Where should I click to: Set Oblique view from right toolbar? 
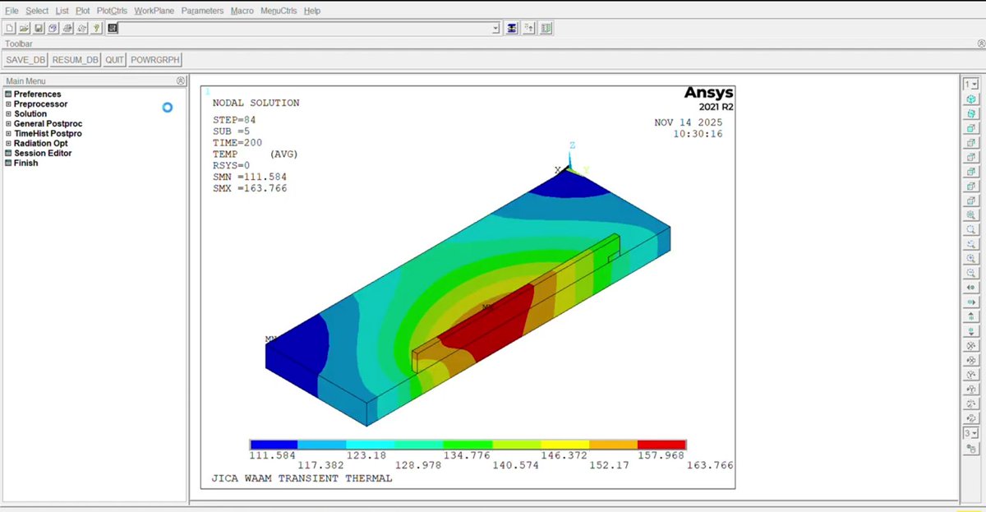coord(971,113)
